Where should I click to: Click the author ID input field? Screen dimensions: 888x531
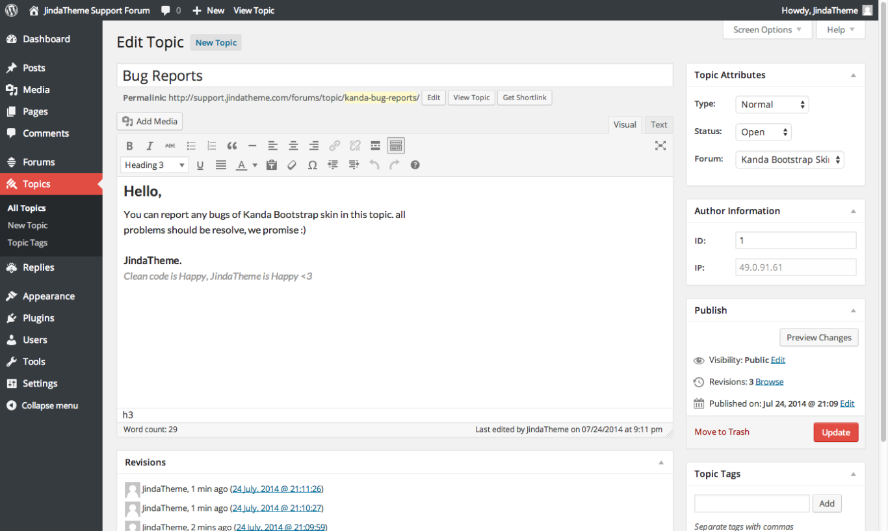point(796,241)
